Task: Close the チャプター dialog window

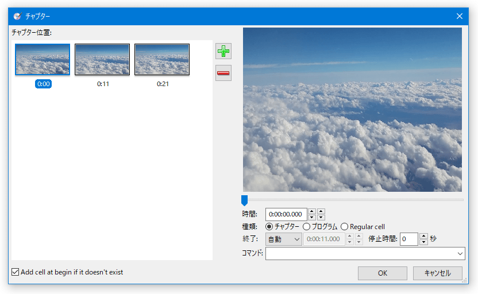Action: coord(460,16)
